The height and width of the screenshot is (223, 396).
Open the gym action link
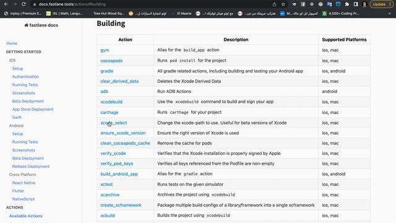coord(105,50)
